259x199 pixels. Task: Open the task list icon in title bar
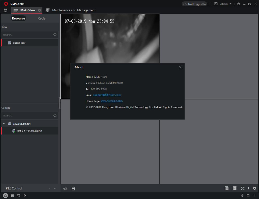pyautogui.click(x=210, y=4)
